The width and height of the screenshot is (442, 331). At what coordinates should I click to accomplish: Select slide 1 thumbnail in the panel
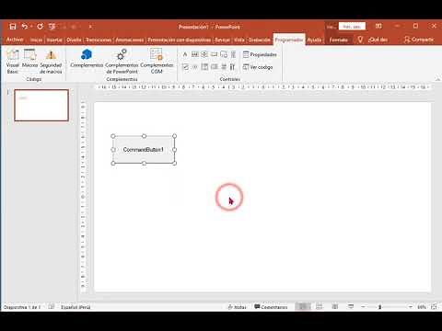[41, 105]
